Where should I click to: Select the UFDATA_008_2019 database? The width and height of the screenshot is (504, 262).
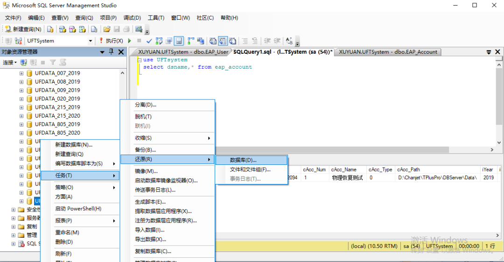(57, 82)
